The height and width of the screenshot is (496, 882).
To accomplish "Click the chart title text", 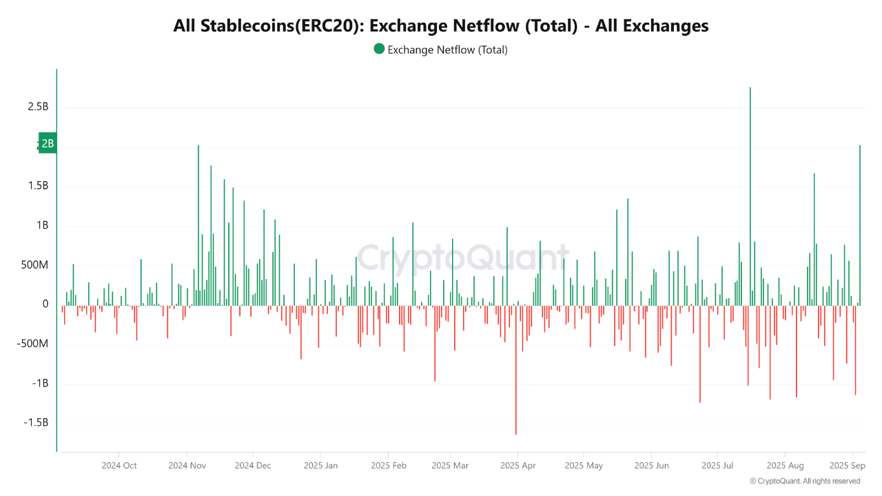I will pyautogui.click(x=441, y=25).
